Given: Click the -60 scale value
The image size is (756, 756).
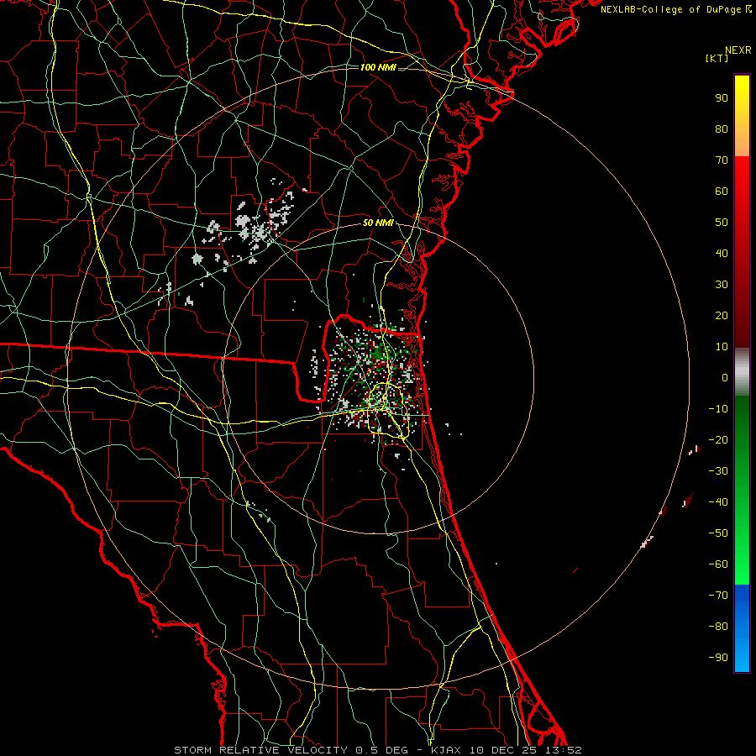Looking at the screenshot, I should click(718, 564).
